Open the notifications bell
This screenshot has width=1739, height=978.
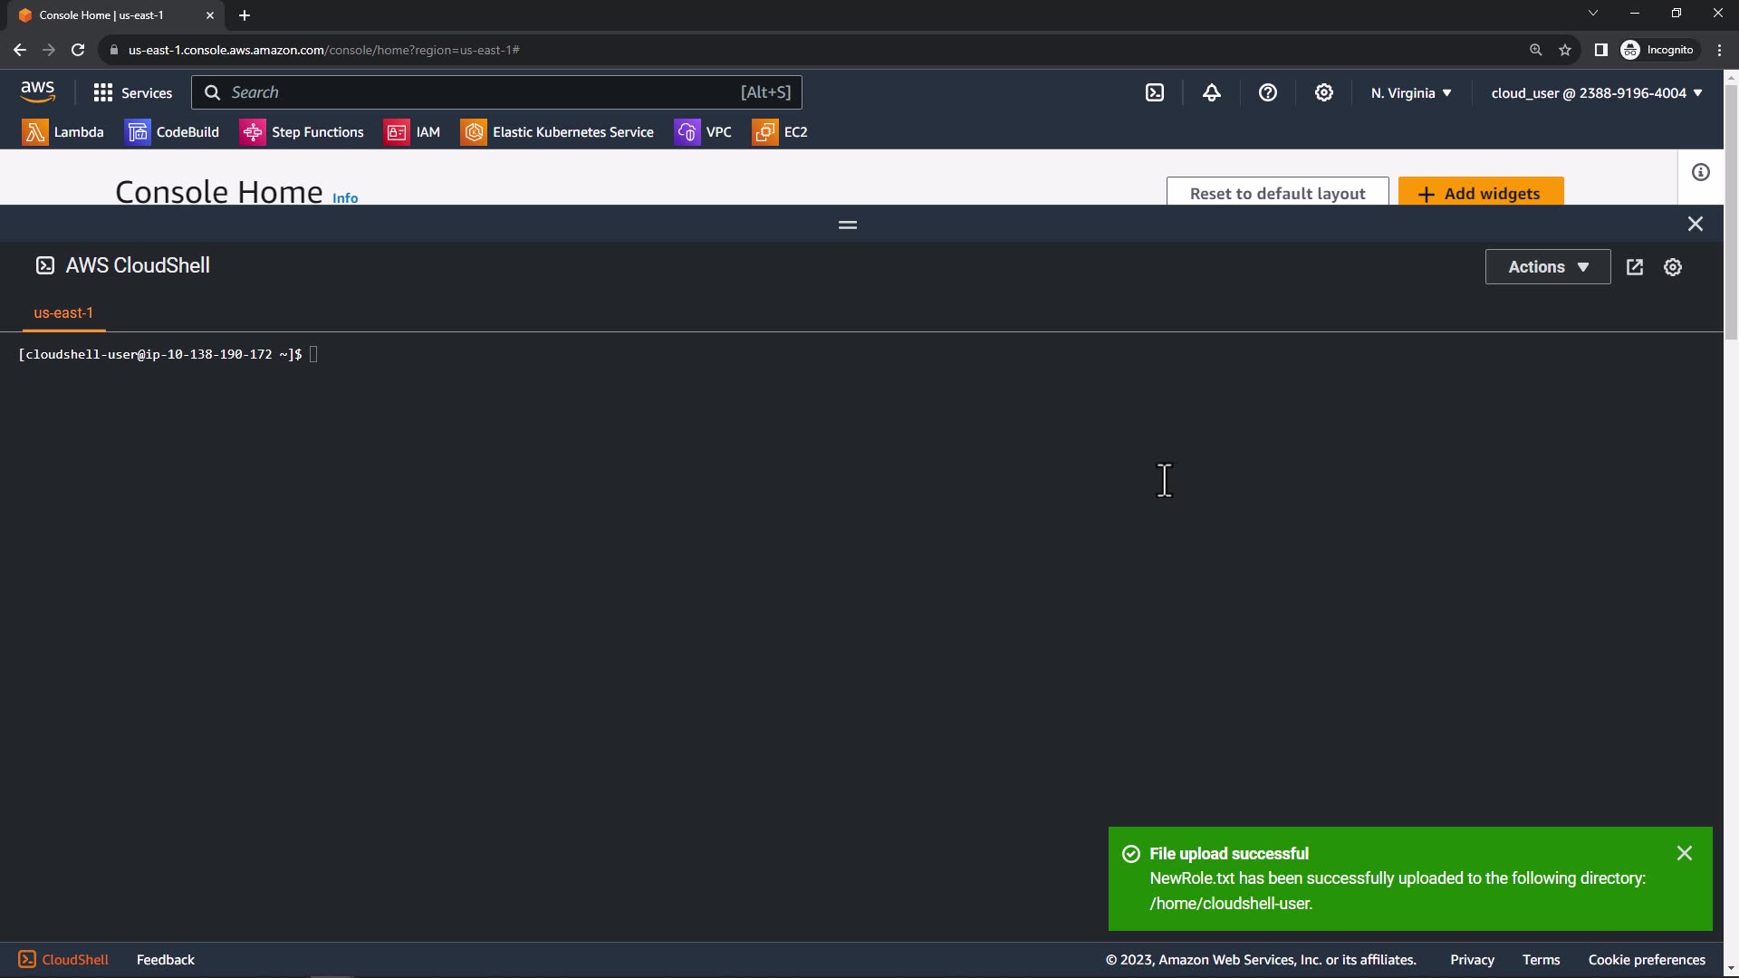(1212, 92)
